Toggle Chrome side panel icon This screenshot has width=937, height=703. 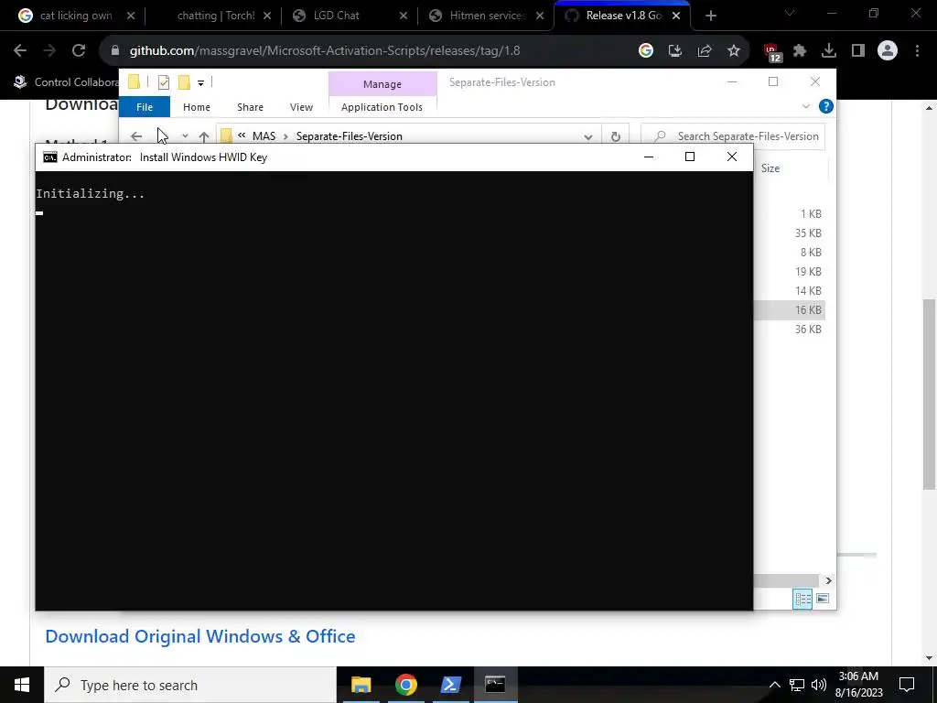(858, 51)
